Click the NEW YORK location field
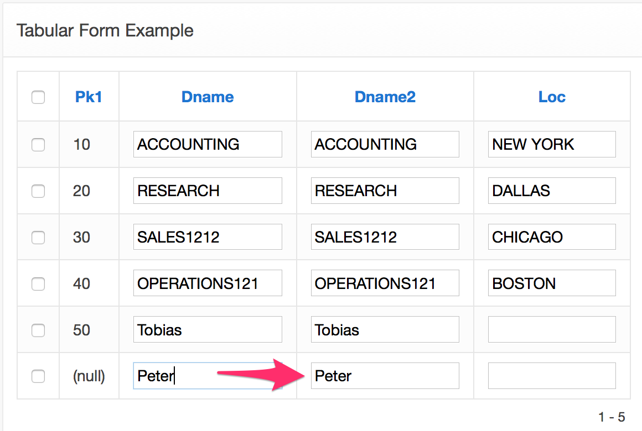642x431 pixels. pos(551,144)
